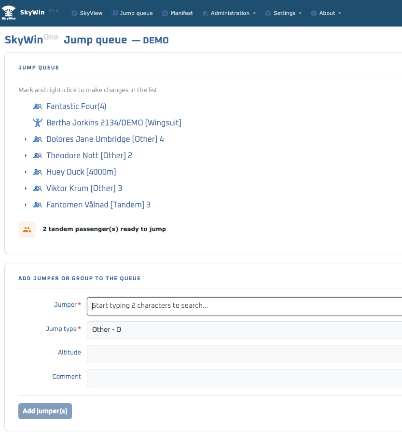Open the About dropdown caret

click(340, 14)
